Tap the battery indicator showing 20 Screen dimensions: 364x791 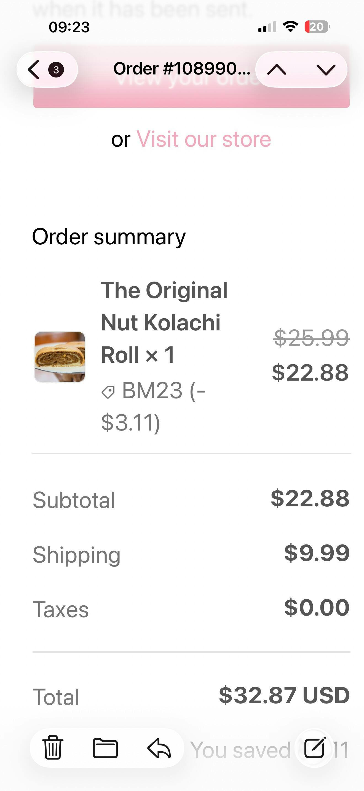317,27
